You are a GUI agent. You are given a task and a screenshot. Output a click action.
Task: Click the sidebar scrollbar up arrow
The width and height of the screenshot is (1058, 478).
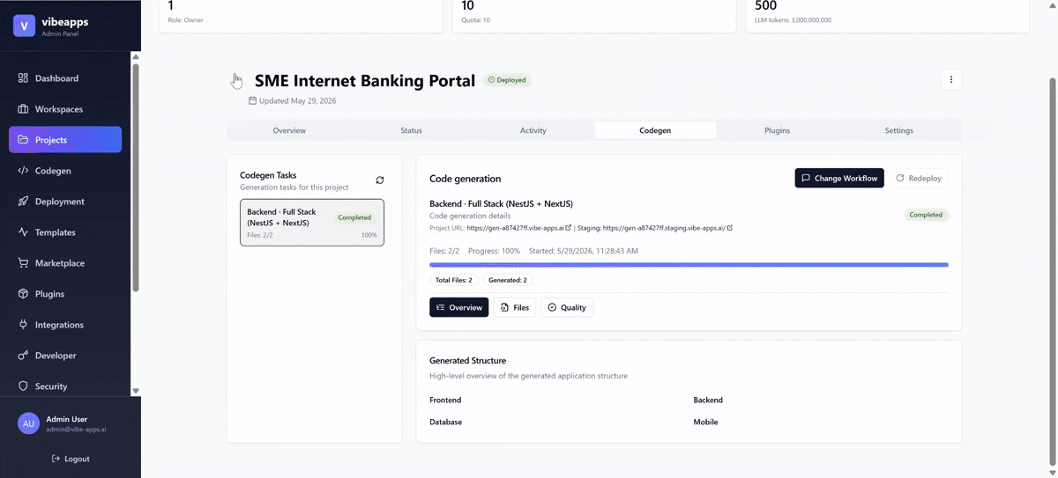coord(136,57)
